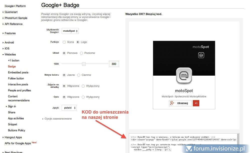Viewport: 250px width, 153px height.
Task: Click the Obserwuj button with the g+ icon
Action: 180,103
